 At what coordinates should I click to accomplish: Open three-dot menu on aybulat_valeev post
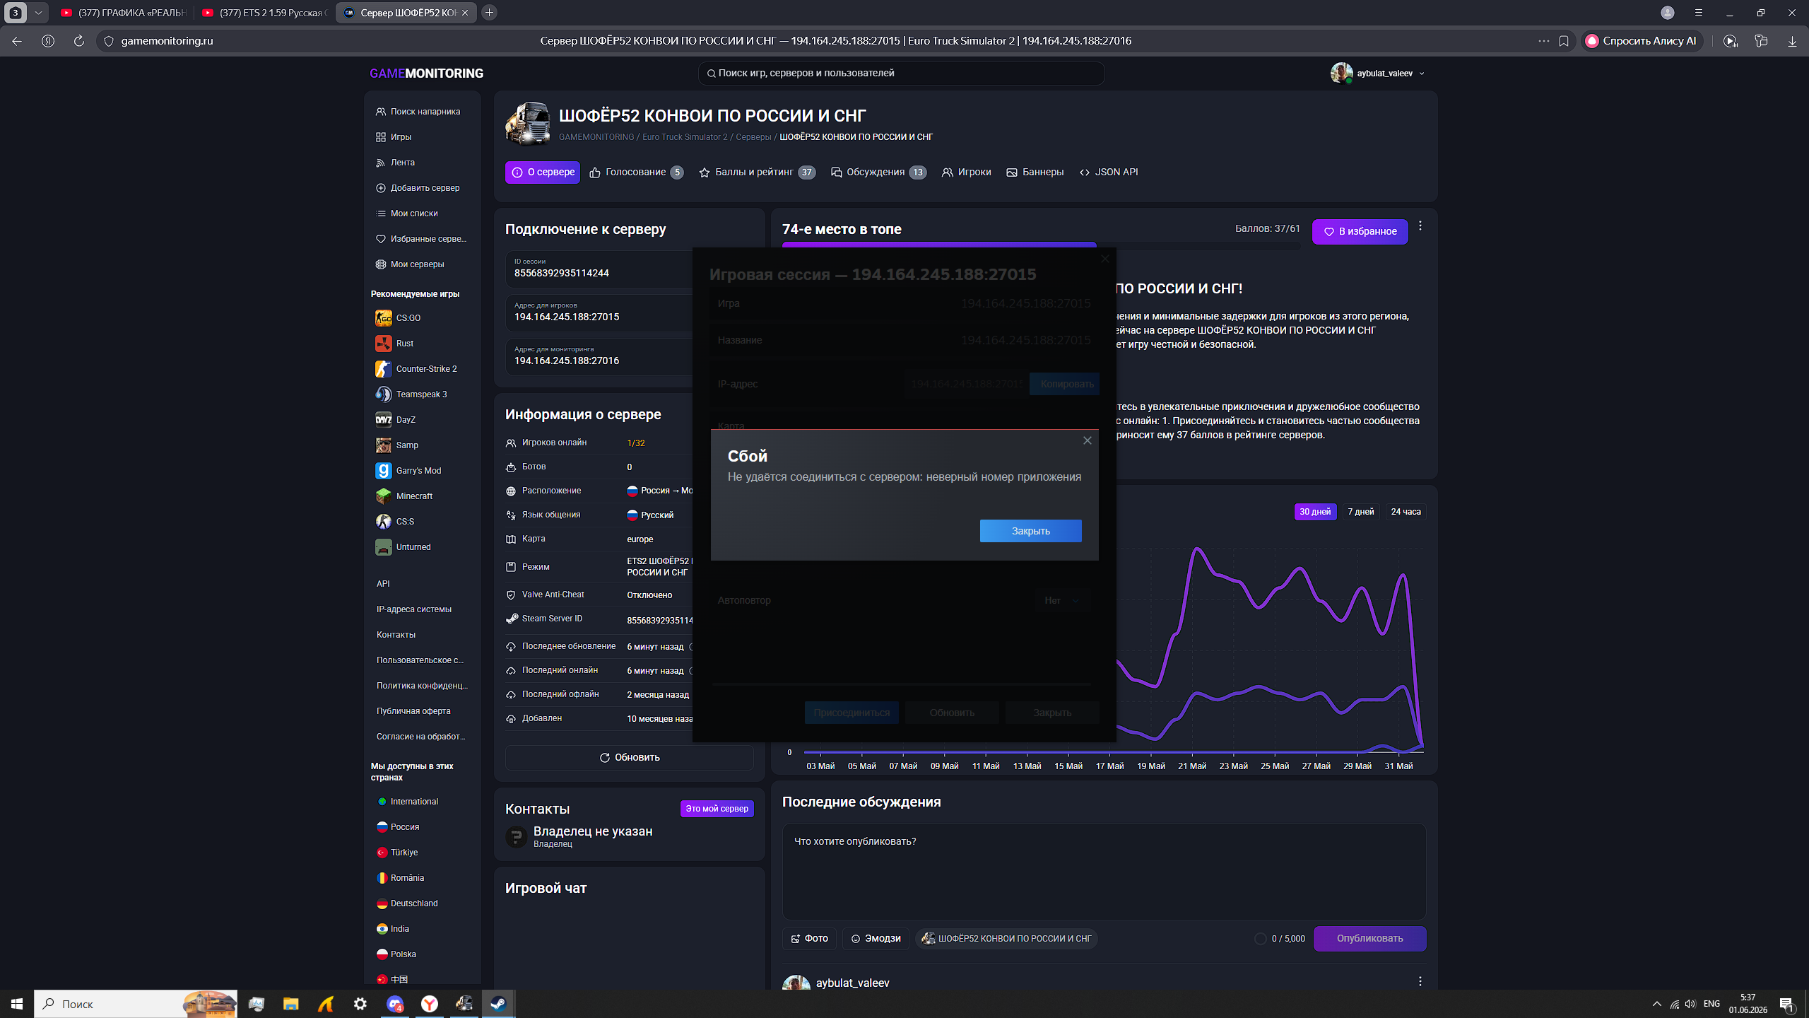[x=1420, y=981]
